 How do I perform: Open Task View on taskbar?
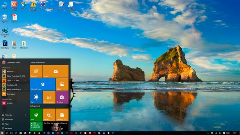pos(11,133)
